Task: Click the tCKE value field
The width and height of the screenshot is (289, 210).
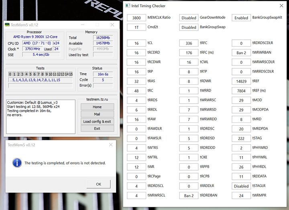Action: (x=189, y=157)
